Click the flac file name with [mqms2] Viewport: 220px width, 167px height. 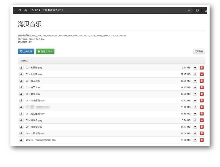coord(41,140)
